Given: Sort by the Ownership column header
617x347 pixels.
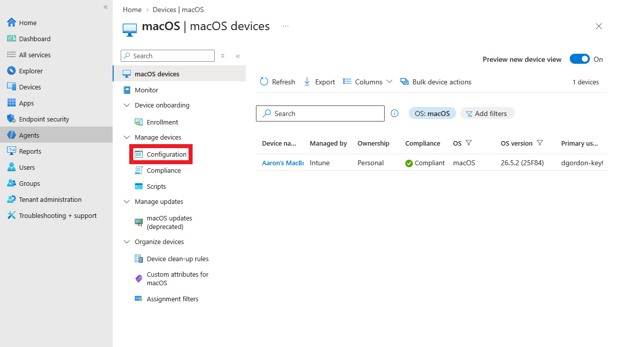Looking at the screenshot, I should [373, 143].
